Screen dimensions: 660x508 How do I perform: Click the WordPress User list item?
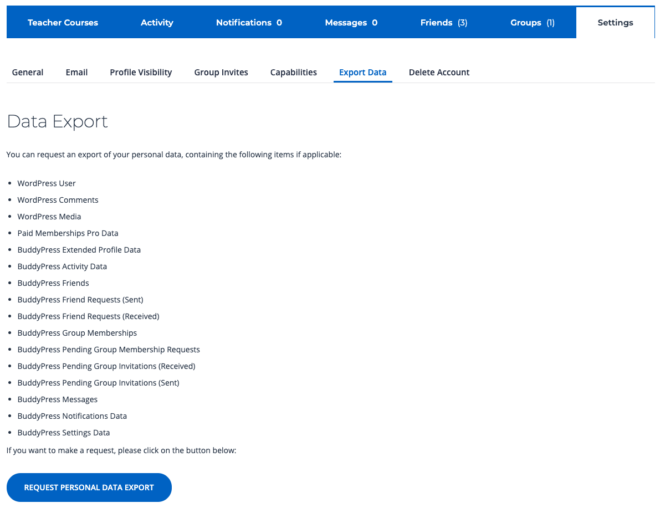point(47,183)
